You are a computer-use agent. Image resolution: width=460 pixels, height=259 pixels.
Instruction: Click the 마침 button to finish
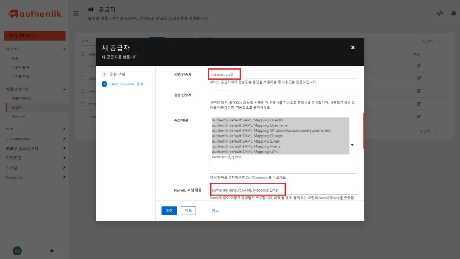pyautogui.click(x=168, y=210)
